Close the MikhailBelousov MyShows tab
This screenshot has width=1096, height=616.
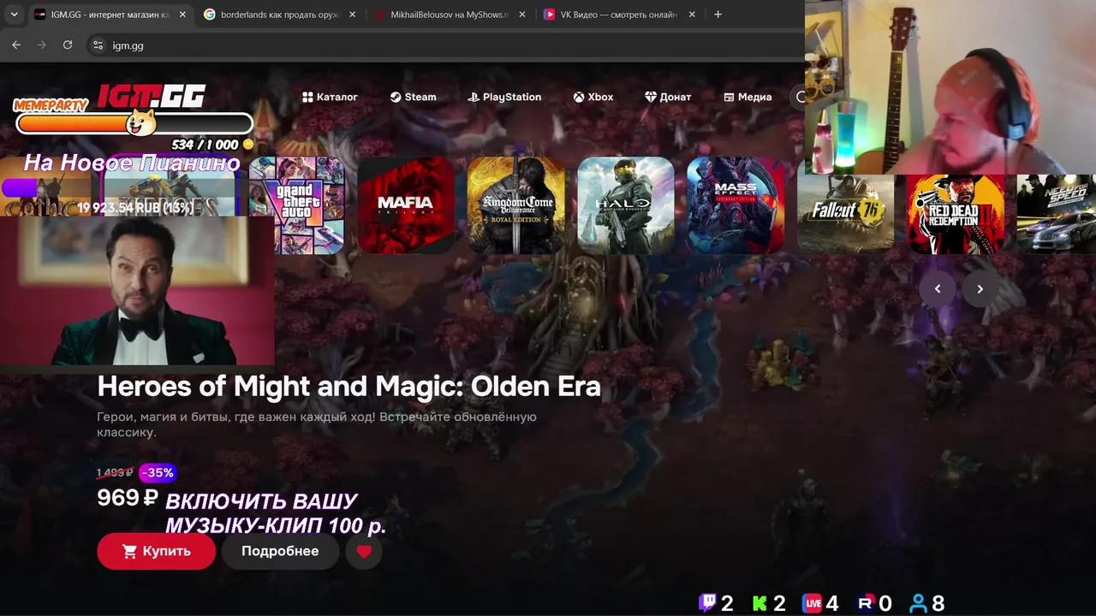(x=521, y=15)
